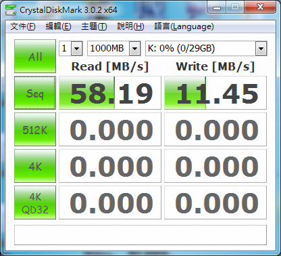
Task: Expand the K: drive selection dropdown
Action: point(261,48)
